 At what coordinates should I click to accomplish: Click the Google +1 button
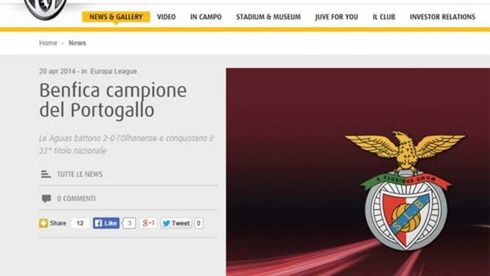(x=149, y=223)
